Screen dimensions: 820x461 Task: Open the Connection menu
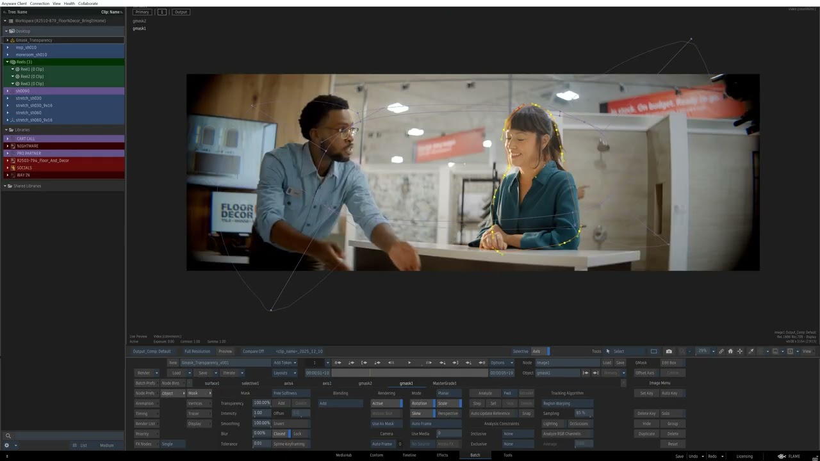click(39, 3)
